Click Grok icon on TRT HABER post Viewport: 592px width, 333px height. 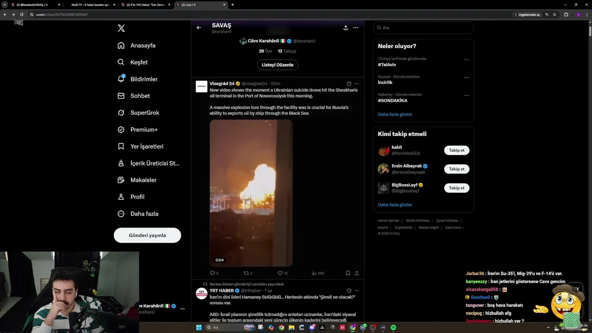click(x=349, y=290)
